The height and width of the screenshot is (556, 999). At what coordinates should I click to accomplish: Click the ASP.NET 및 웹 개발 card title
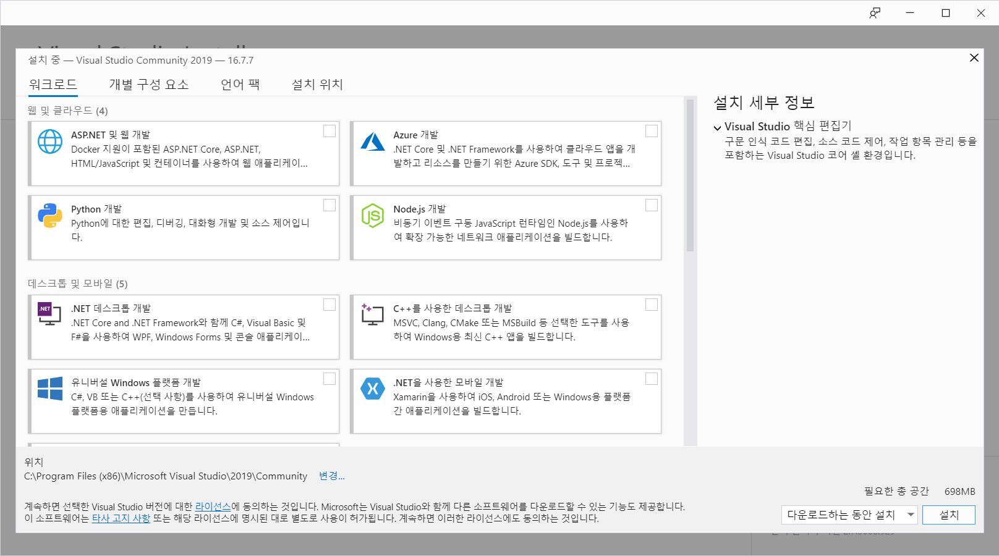(111, 135)
